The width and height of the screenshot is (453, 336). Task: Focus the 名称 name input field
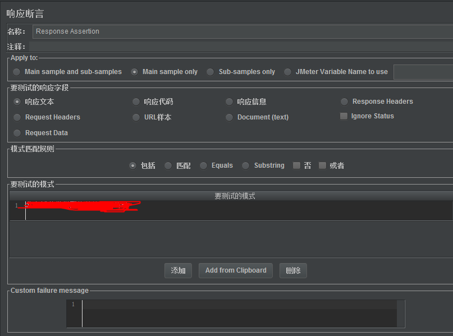pyautogui.click(x=242, y=31)
